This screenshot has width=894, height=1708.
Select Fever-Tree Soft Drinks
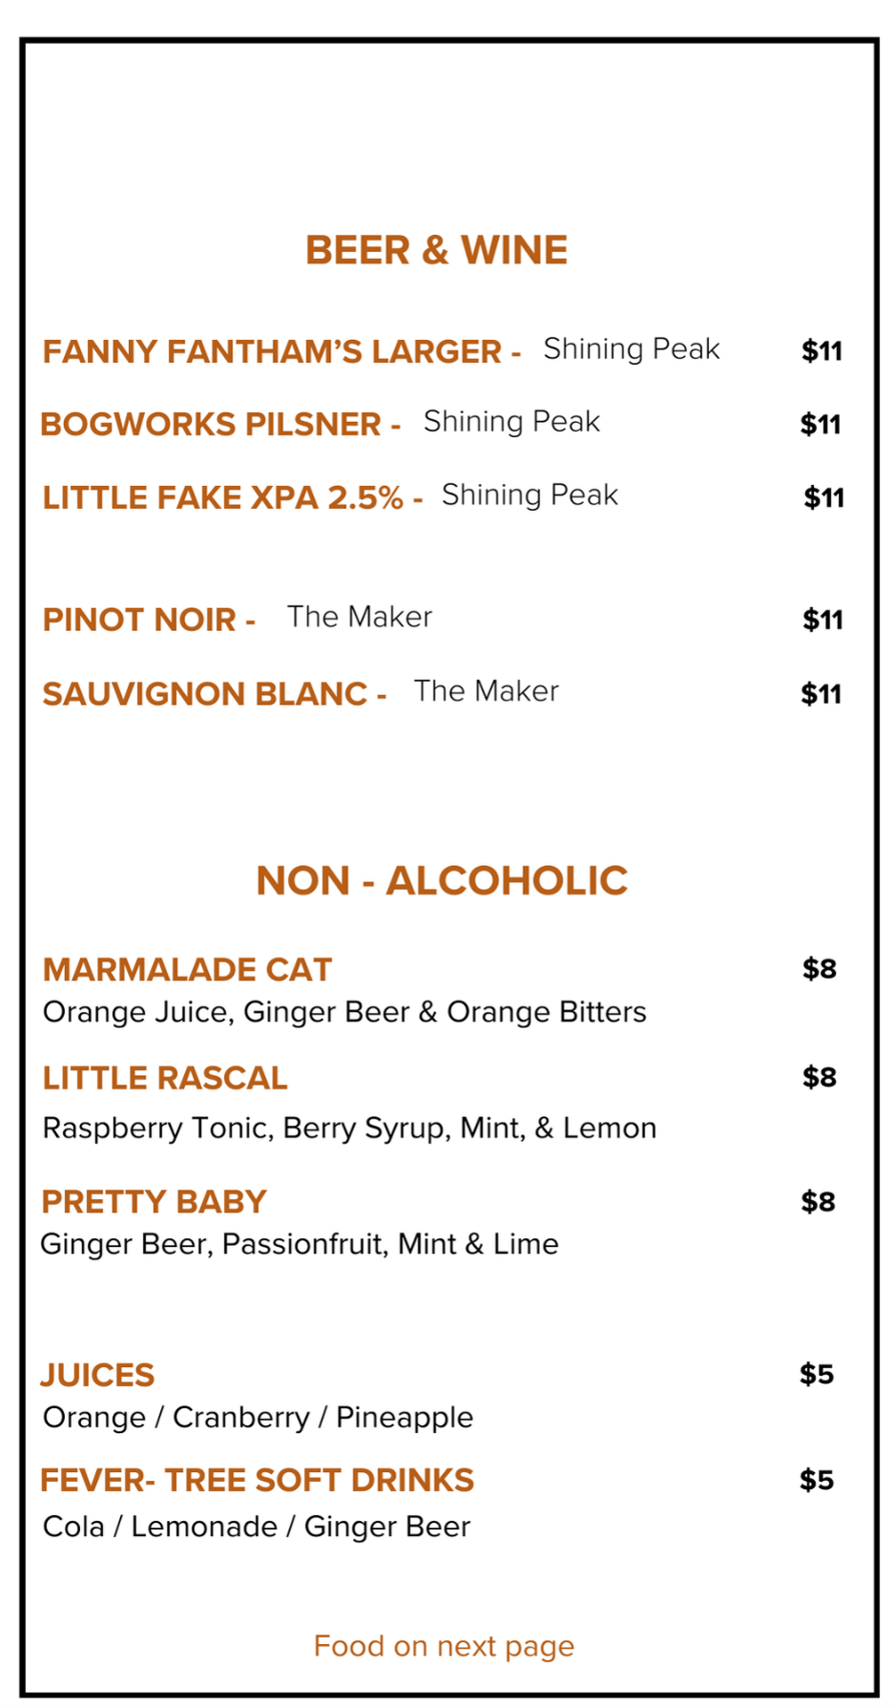pyautogui.click(x=257, y=1480)
